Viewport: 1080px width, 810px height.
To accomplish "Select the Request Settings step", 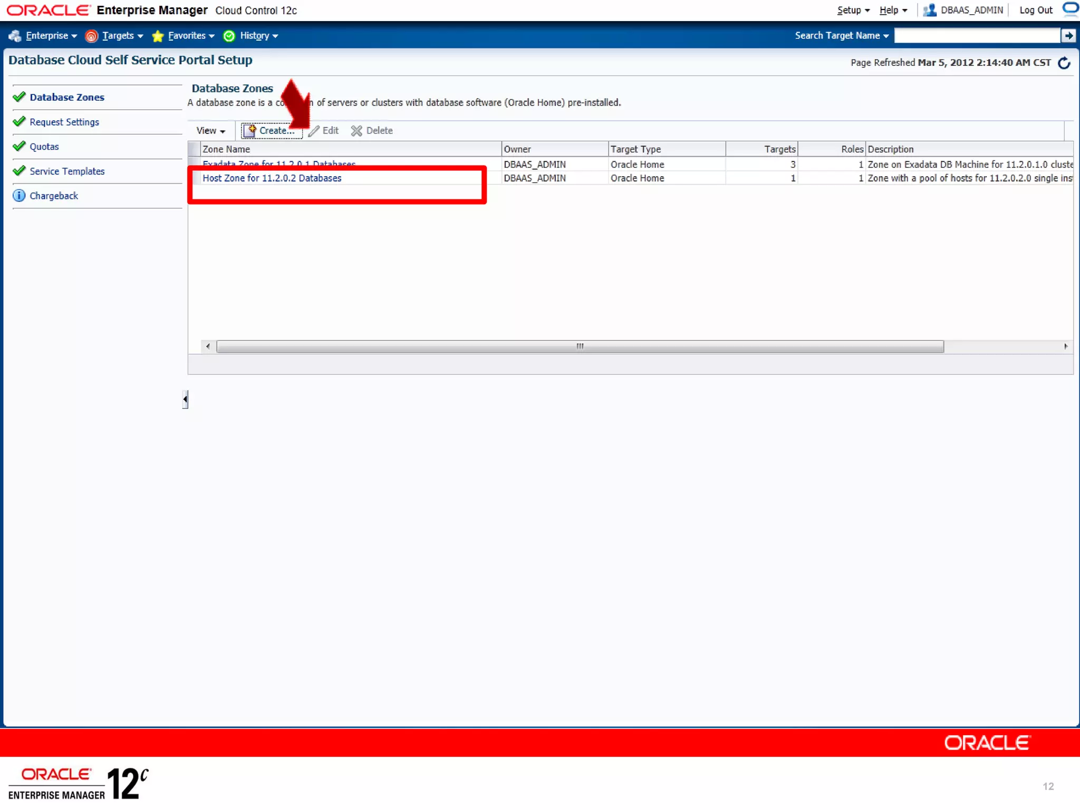I will click(x=64, y=122).
